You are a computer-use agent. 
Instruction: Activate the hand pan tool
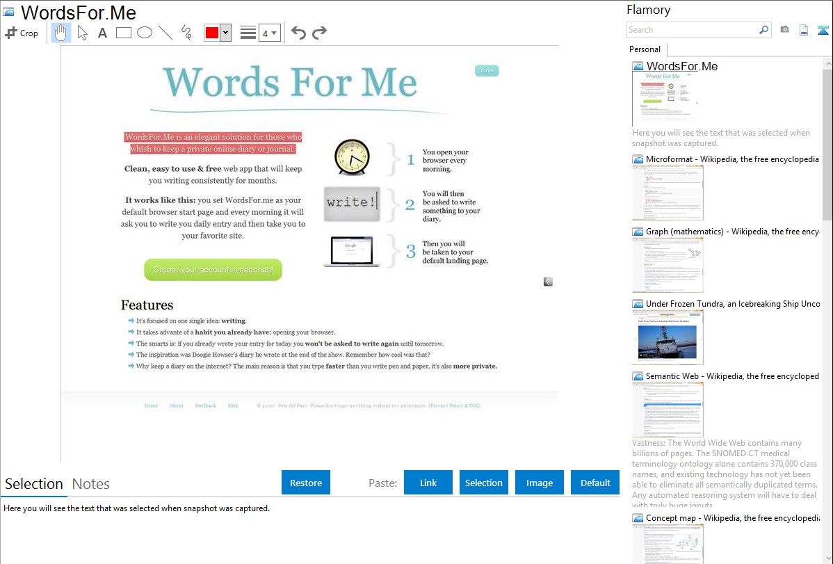pos(60,33)
